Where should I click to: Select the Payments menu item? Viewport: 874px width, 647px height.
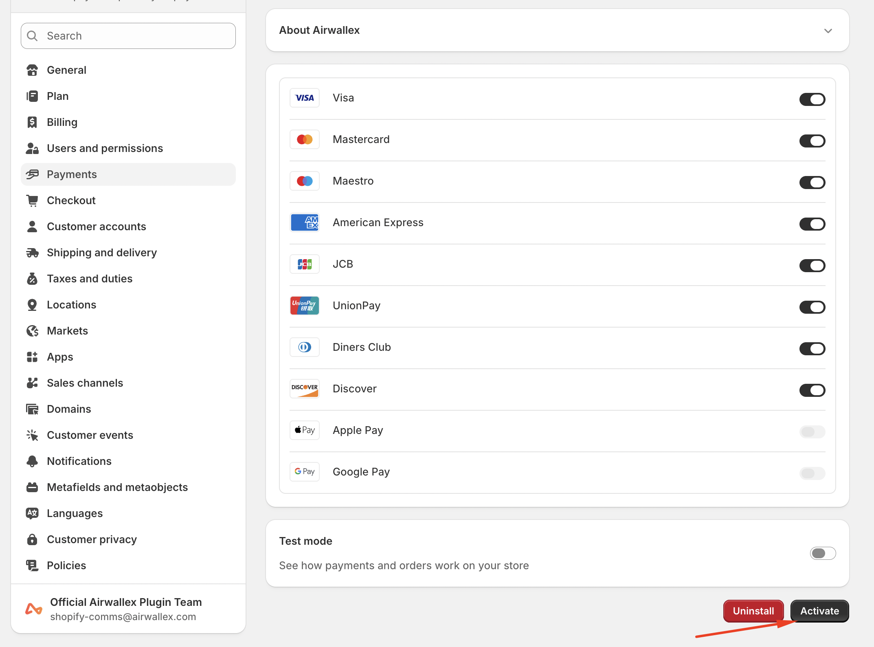tap(72, 174)
